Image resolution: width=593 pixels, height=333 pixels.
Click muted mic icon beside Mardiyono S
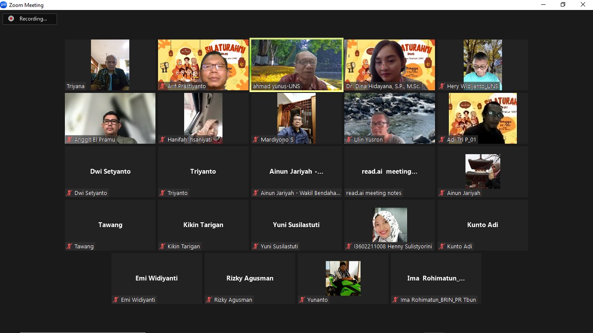tap(256, 140)
